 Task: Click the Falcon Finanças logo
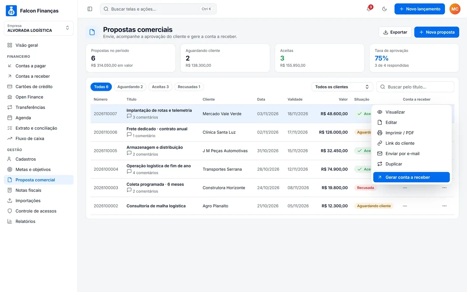point(11,11)
